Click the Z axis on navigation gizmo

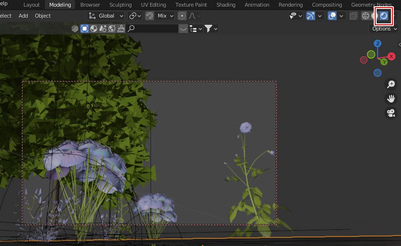coord(378,43)
